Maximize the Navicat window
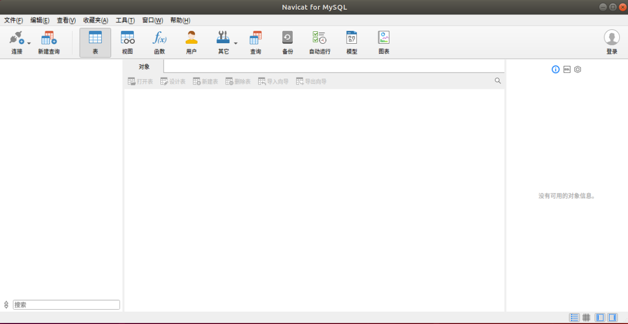The height and width of the screenshot is (324, 628). (613, 7)
